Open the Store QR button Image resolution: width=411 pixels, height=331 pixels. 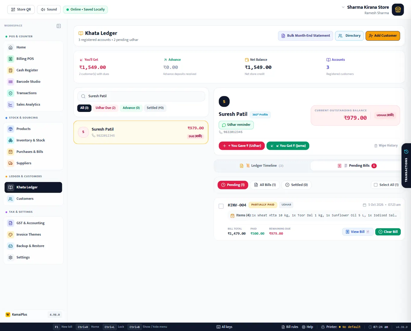click(x=21, y=9)
